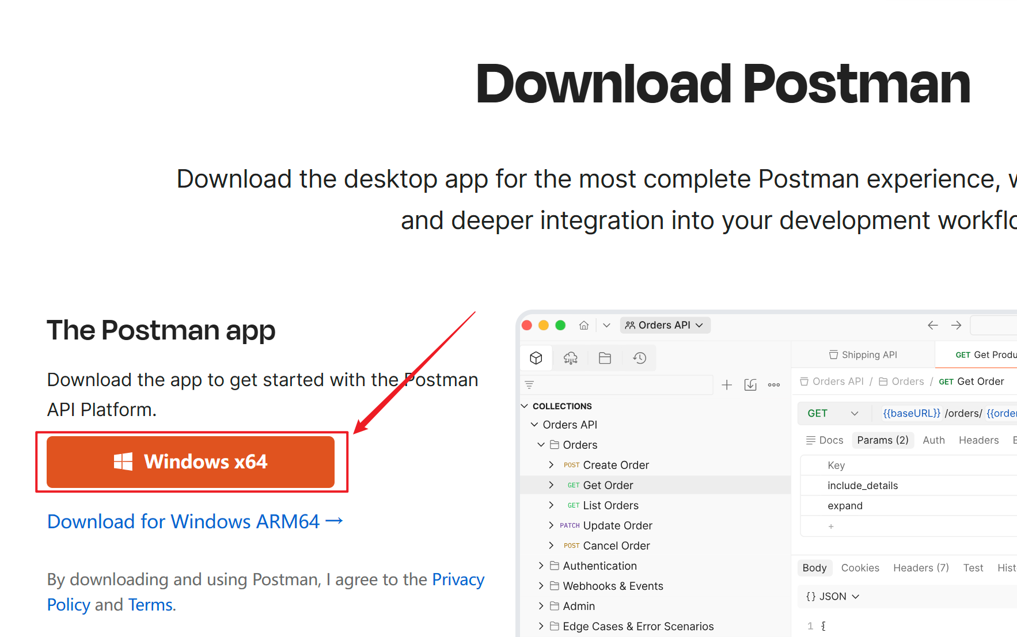Click the plus to add a param row

pos(831,527)
